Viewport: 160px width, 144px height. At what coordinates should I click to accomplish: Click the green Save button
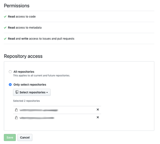(x=10, y=137)
